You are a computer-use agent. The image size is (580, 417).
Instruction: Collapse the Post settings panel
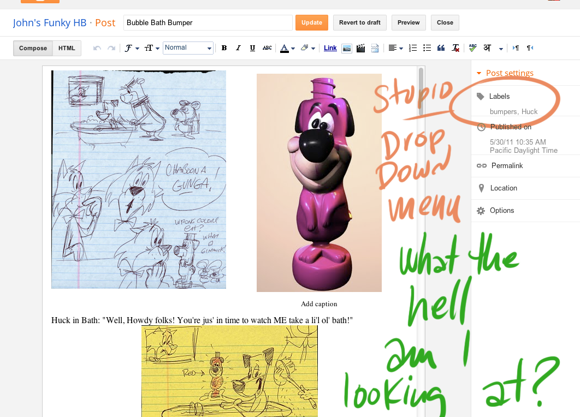[505, 73]
